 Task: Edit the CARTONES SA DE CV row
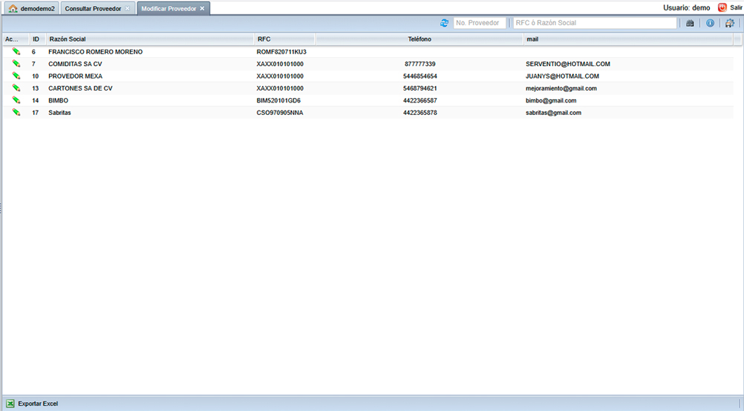[x=16, y=88]
